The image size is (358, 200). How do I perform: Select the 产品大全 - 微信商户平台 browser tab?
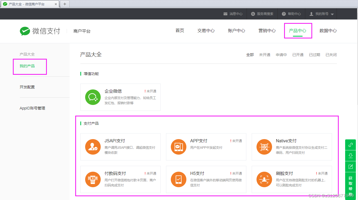pyautogui.click(x=30, y=4)
